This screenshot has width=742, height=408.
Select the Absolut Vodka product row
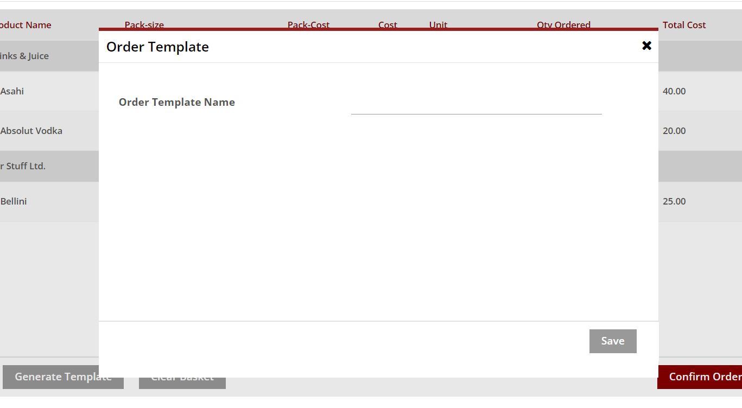coord(31,131)
